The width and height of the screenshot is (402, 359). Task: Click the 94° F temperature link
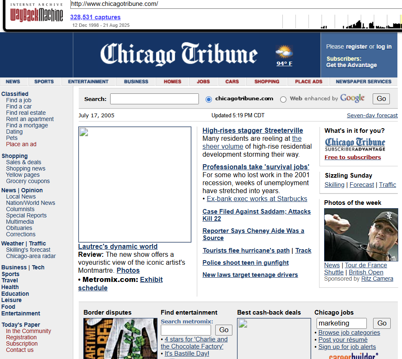click(284, 63)
